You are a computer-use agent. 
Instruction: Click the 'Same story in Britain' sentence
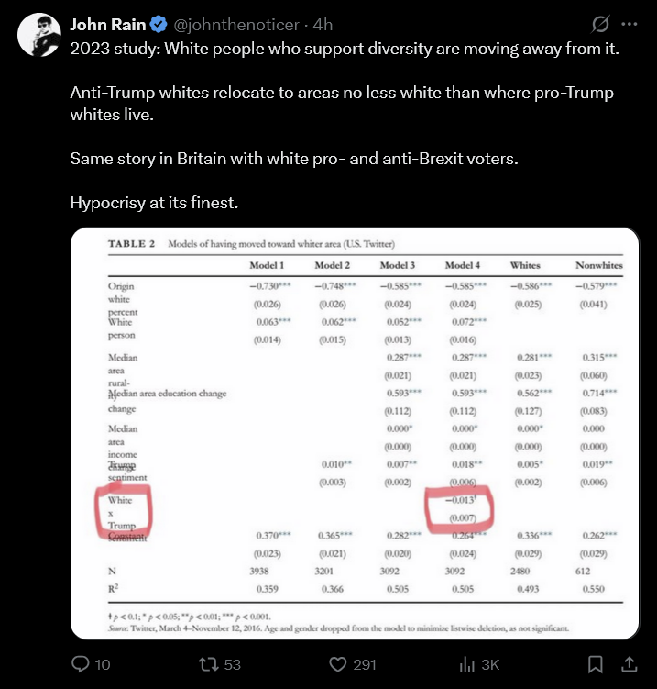pos(294,159)
